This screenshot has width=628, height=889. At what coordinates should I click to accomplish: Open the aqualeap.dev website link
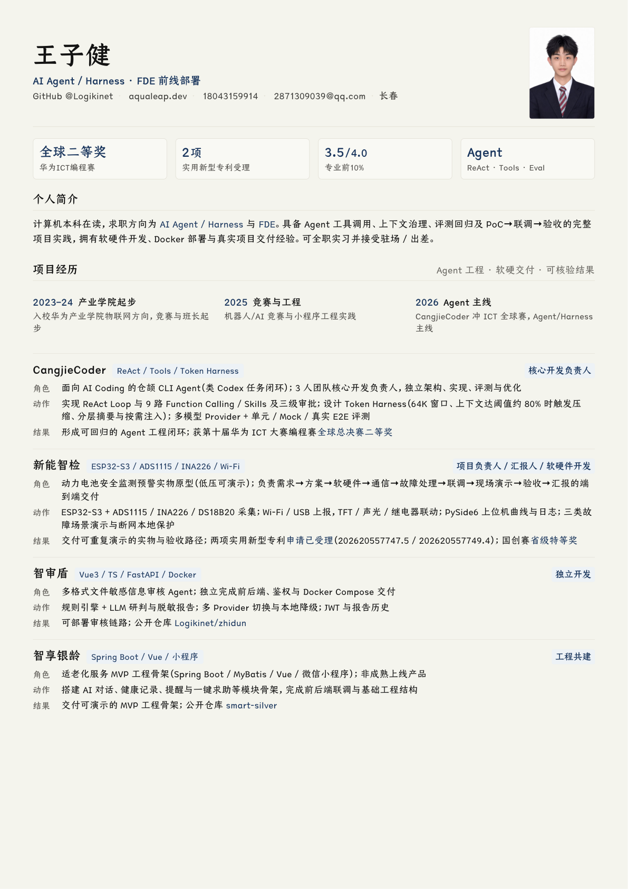pyautogui.click(x=158, y=96)
